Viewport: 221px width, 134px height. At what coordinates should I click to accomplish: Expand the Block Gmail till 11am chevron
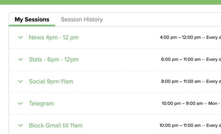pyautogui.click(x=20, y=126)
